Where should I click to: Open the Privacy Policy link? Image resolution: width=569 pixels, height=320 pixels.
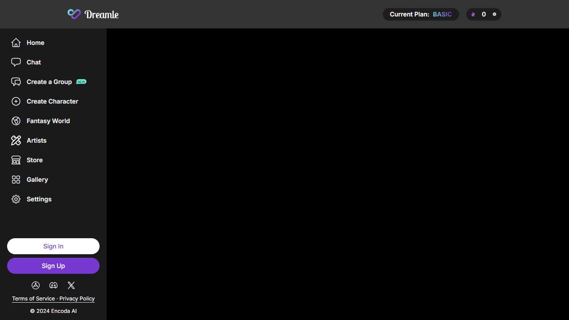point(77,299)
